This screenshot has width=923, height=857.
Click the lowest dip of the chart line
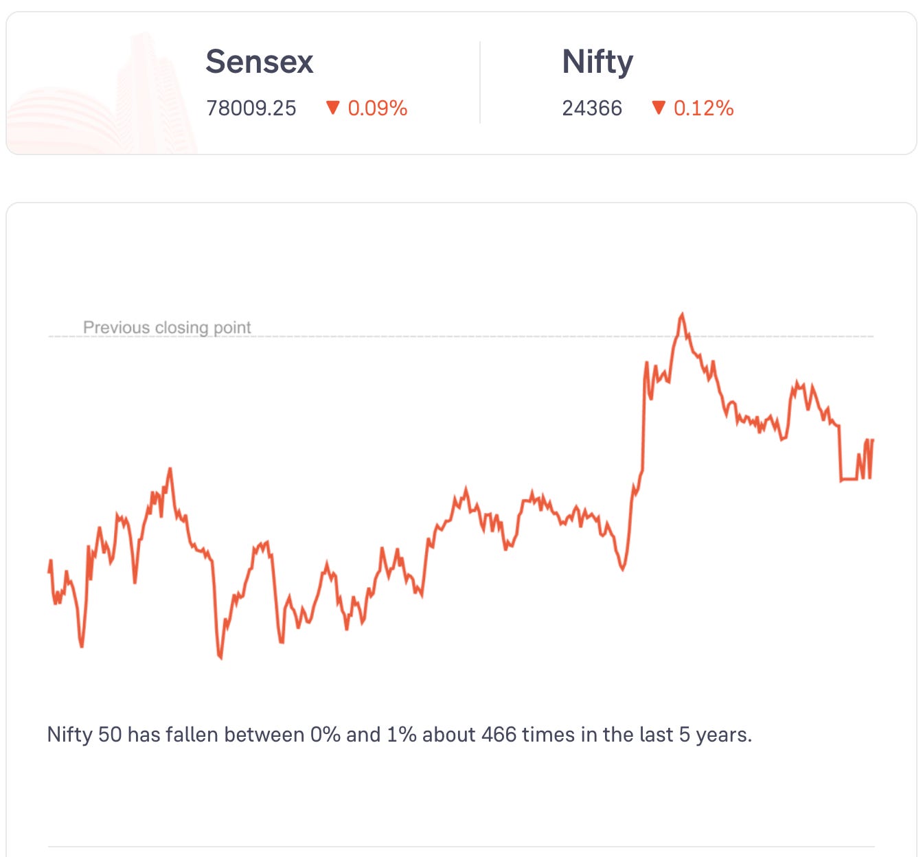[x=220, y=657]
